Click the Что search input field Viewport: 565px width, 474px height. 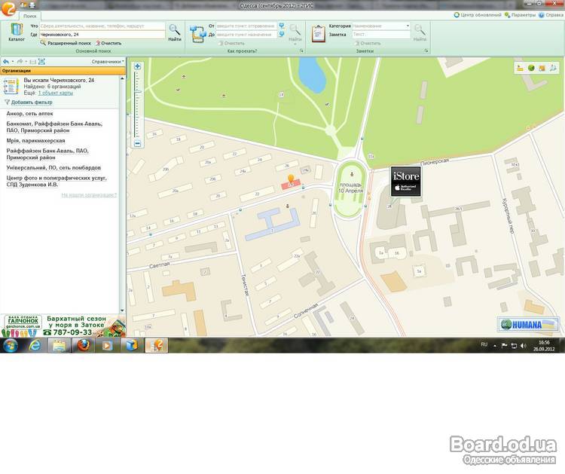[102, 26]
